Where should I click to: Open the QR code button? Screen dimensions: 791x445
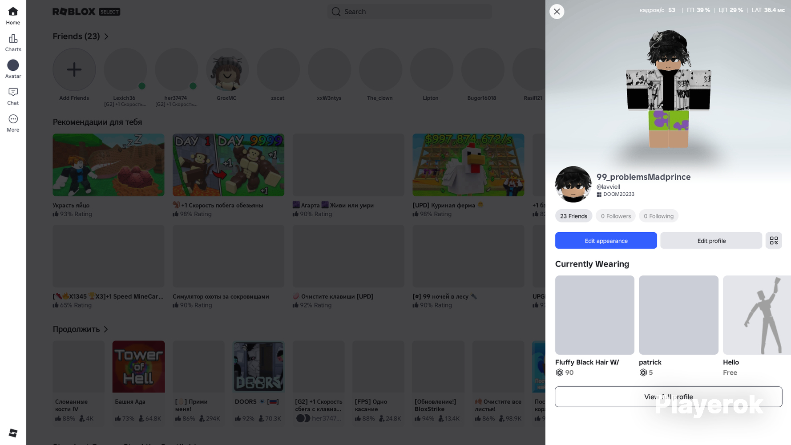point(774,240)
